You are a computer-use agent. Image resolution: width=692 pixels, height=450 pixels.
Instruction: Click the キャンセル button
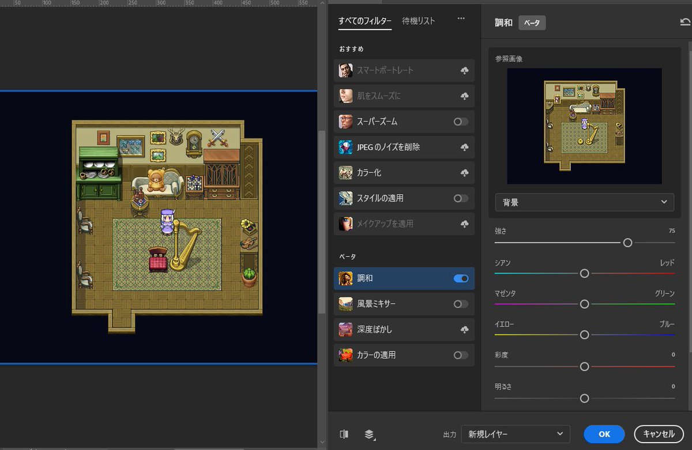coord(659,434)
